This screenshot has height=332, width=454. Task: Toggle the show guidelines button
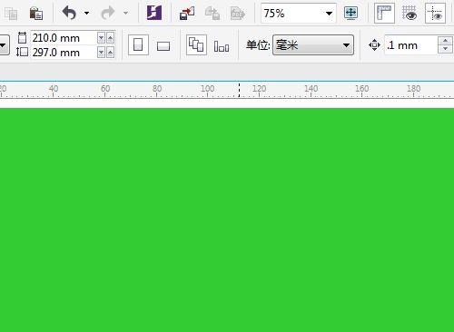[435, 13]
